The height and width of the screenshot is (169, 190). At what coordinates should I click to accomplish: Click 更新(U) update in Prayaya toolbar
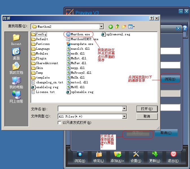155,157
